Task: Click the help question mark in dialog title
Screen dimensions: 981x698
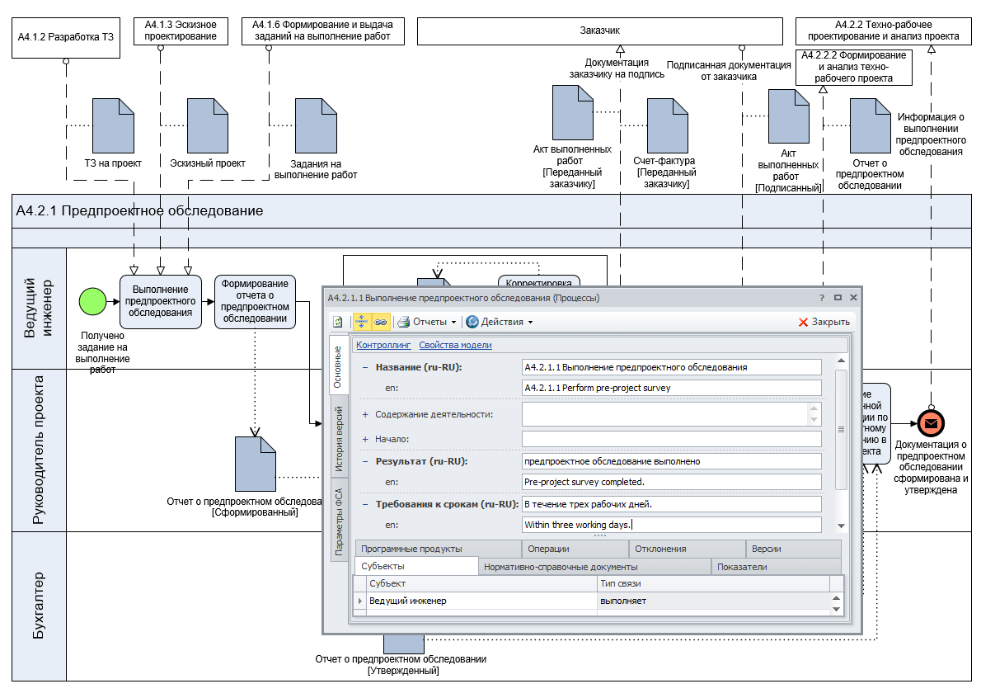Action: [x=821, y=298]
